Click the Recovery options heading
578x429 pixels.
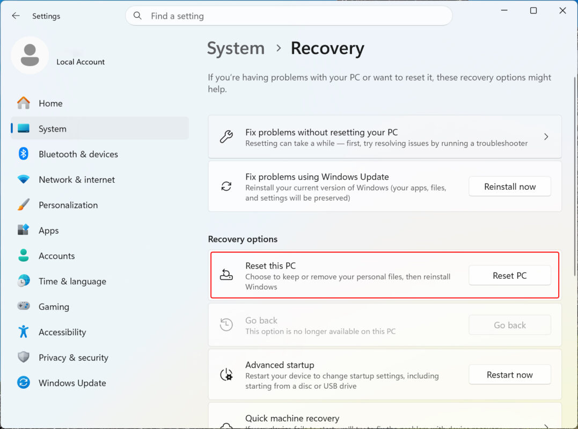(x=243, y=239)
